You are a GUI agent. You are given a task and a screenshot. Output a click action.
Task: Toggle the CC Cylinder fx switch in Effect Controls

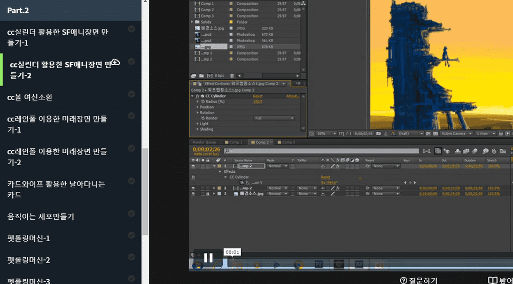(198, 96)
